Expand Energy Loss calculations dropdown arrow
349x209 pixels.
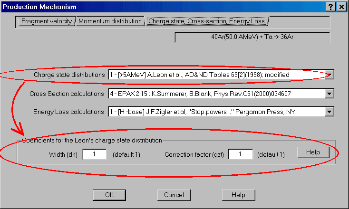pyautogui.click(x=330, y=112)
